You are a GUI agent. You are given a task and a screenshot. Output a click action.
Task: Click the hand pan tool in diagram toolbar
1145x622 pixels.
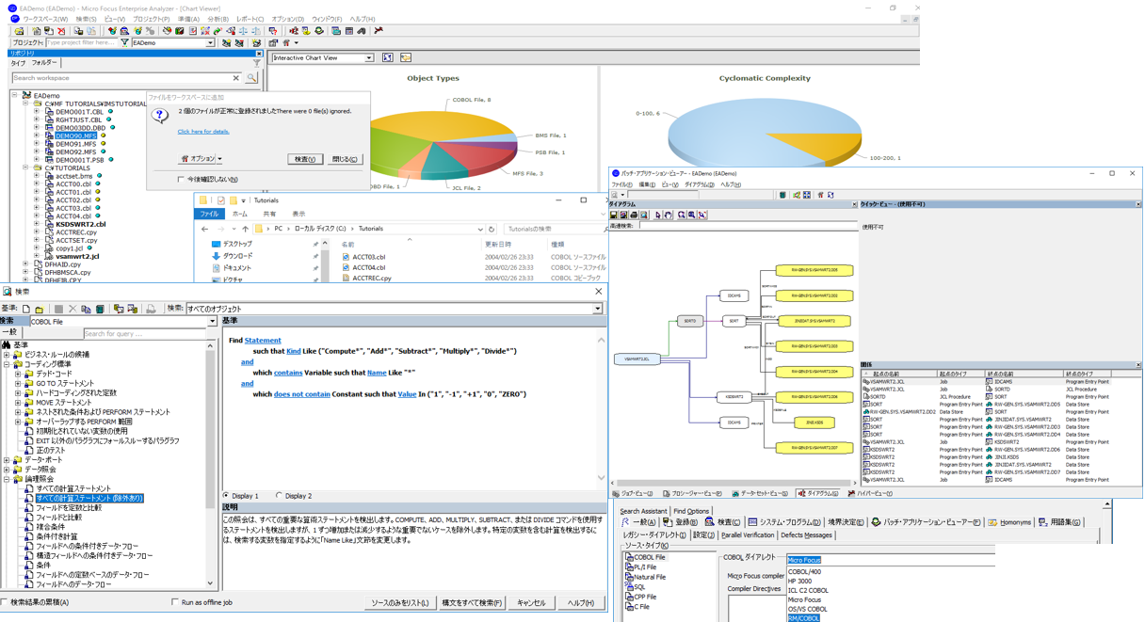coord(668,215)
